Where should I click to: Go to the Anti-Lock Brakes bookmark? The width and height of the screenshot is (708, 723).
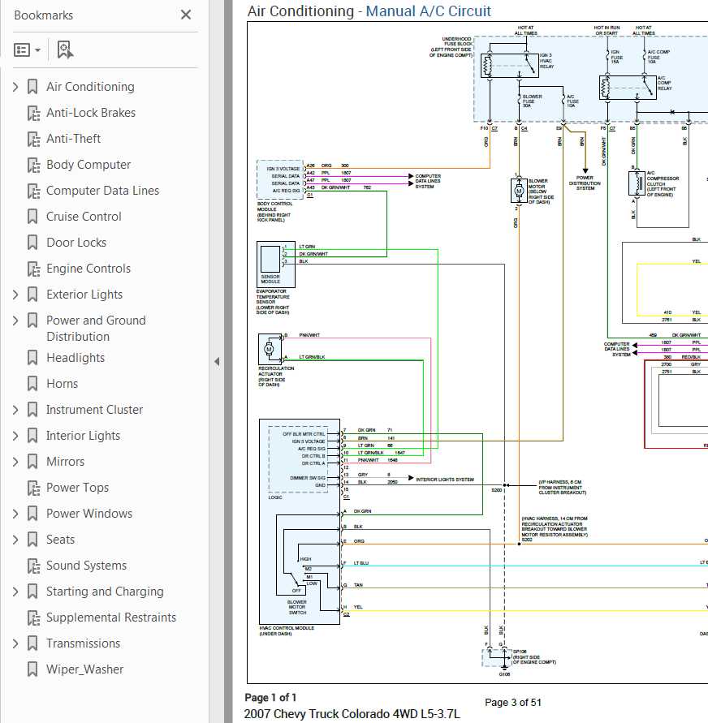(x=91, y=113)
